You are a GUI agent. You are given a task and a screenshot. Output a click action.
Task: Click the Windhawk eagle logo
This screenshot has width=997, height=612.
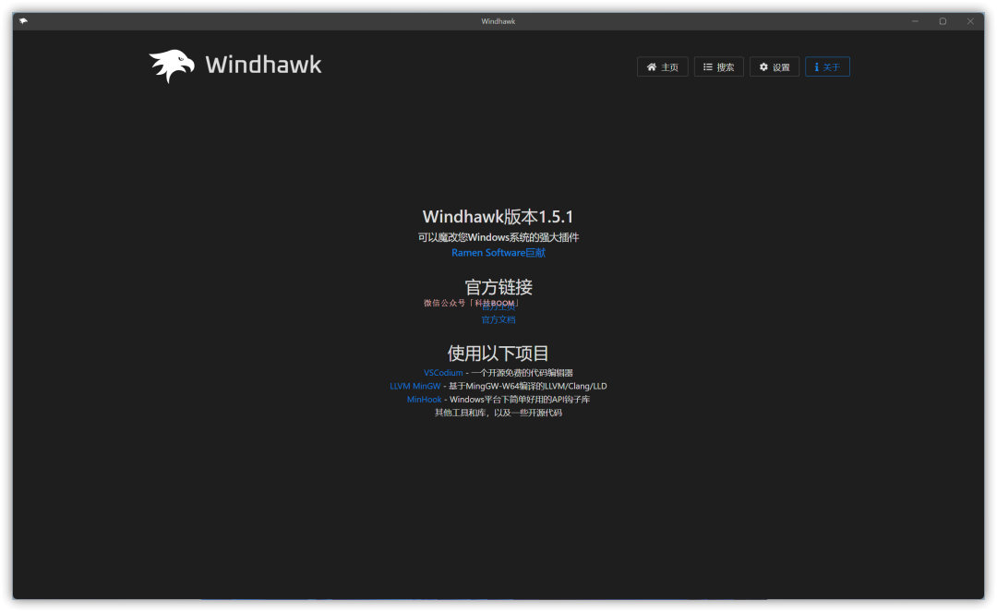pyautogui.click(x=172, y=66)
